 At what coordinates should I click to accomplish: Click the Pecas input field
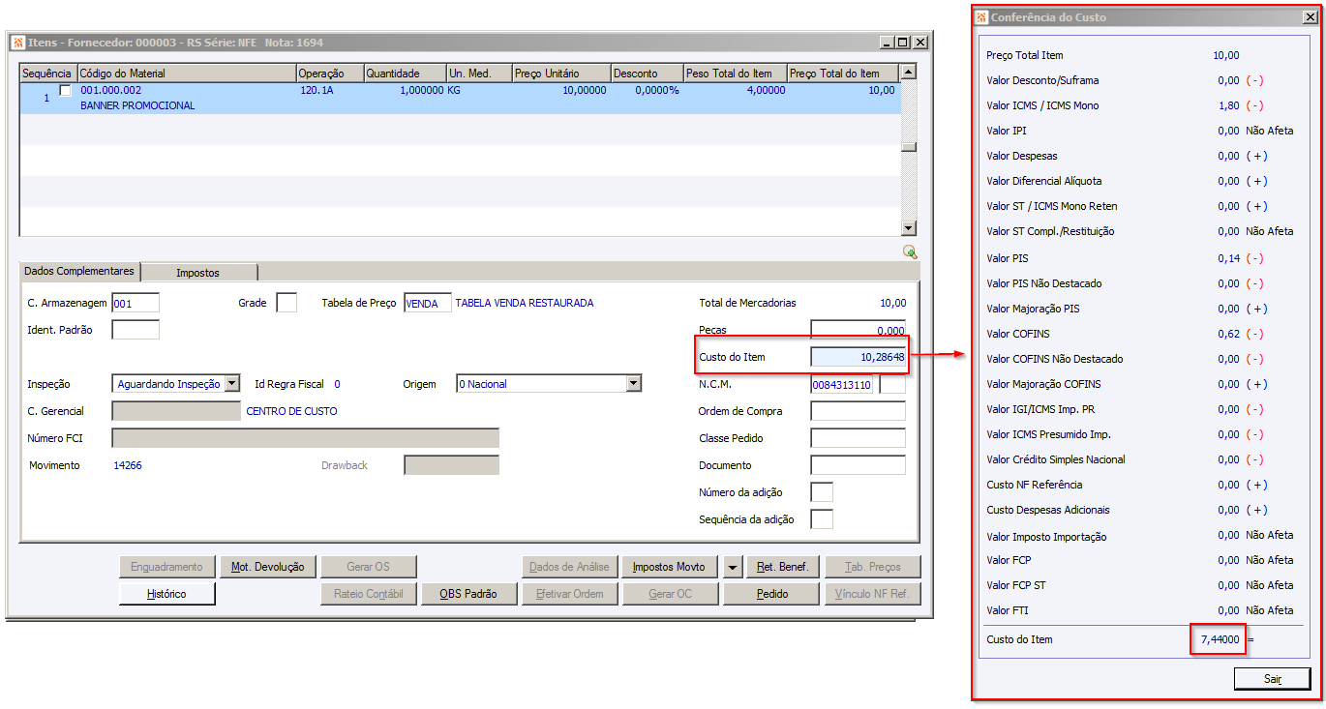coord(858,330)
